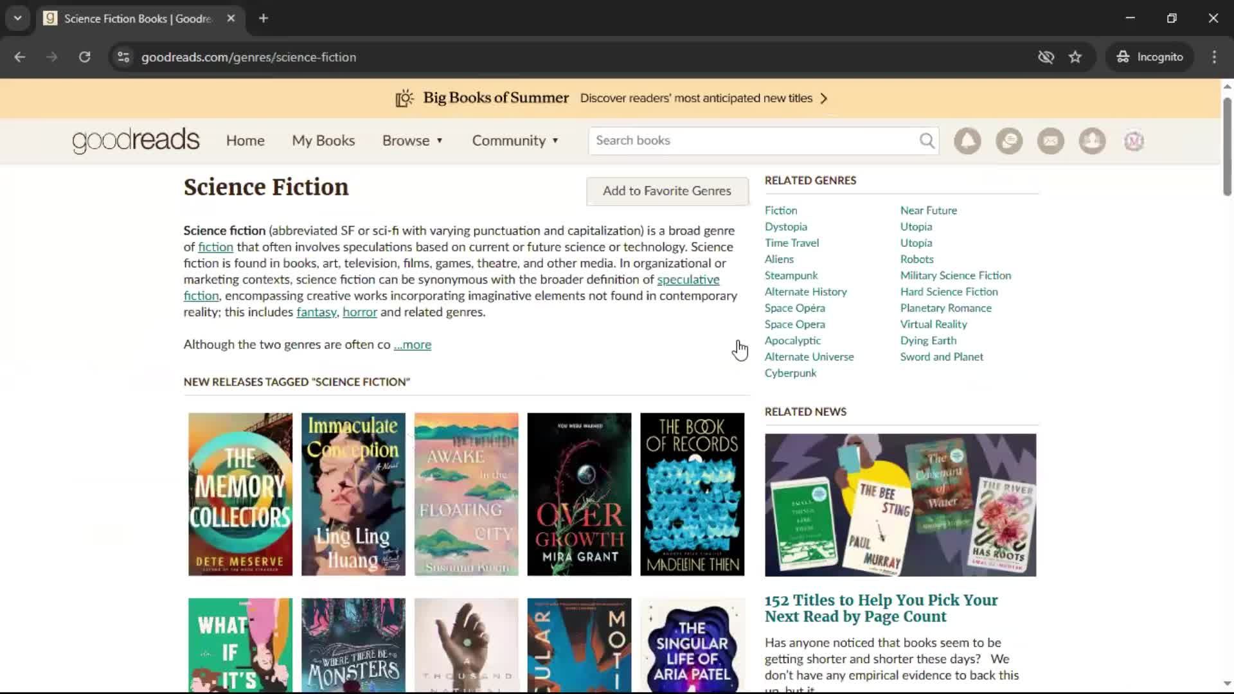
Task: Open the Aliens related genre
Action: tap(779, 259)
